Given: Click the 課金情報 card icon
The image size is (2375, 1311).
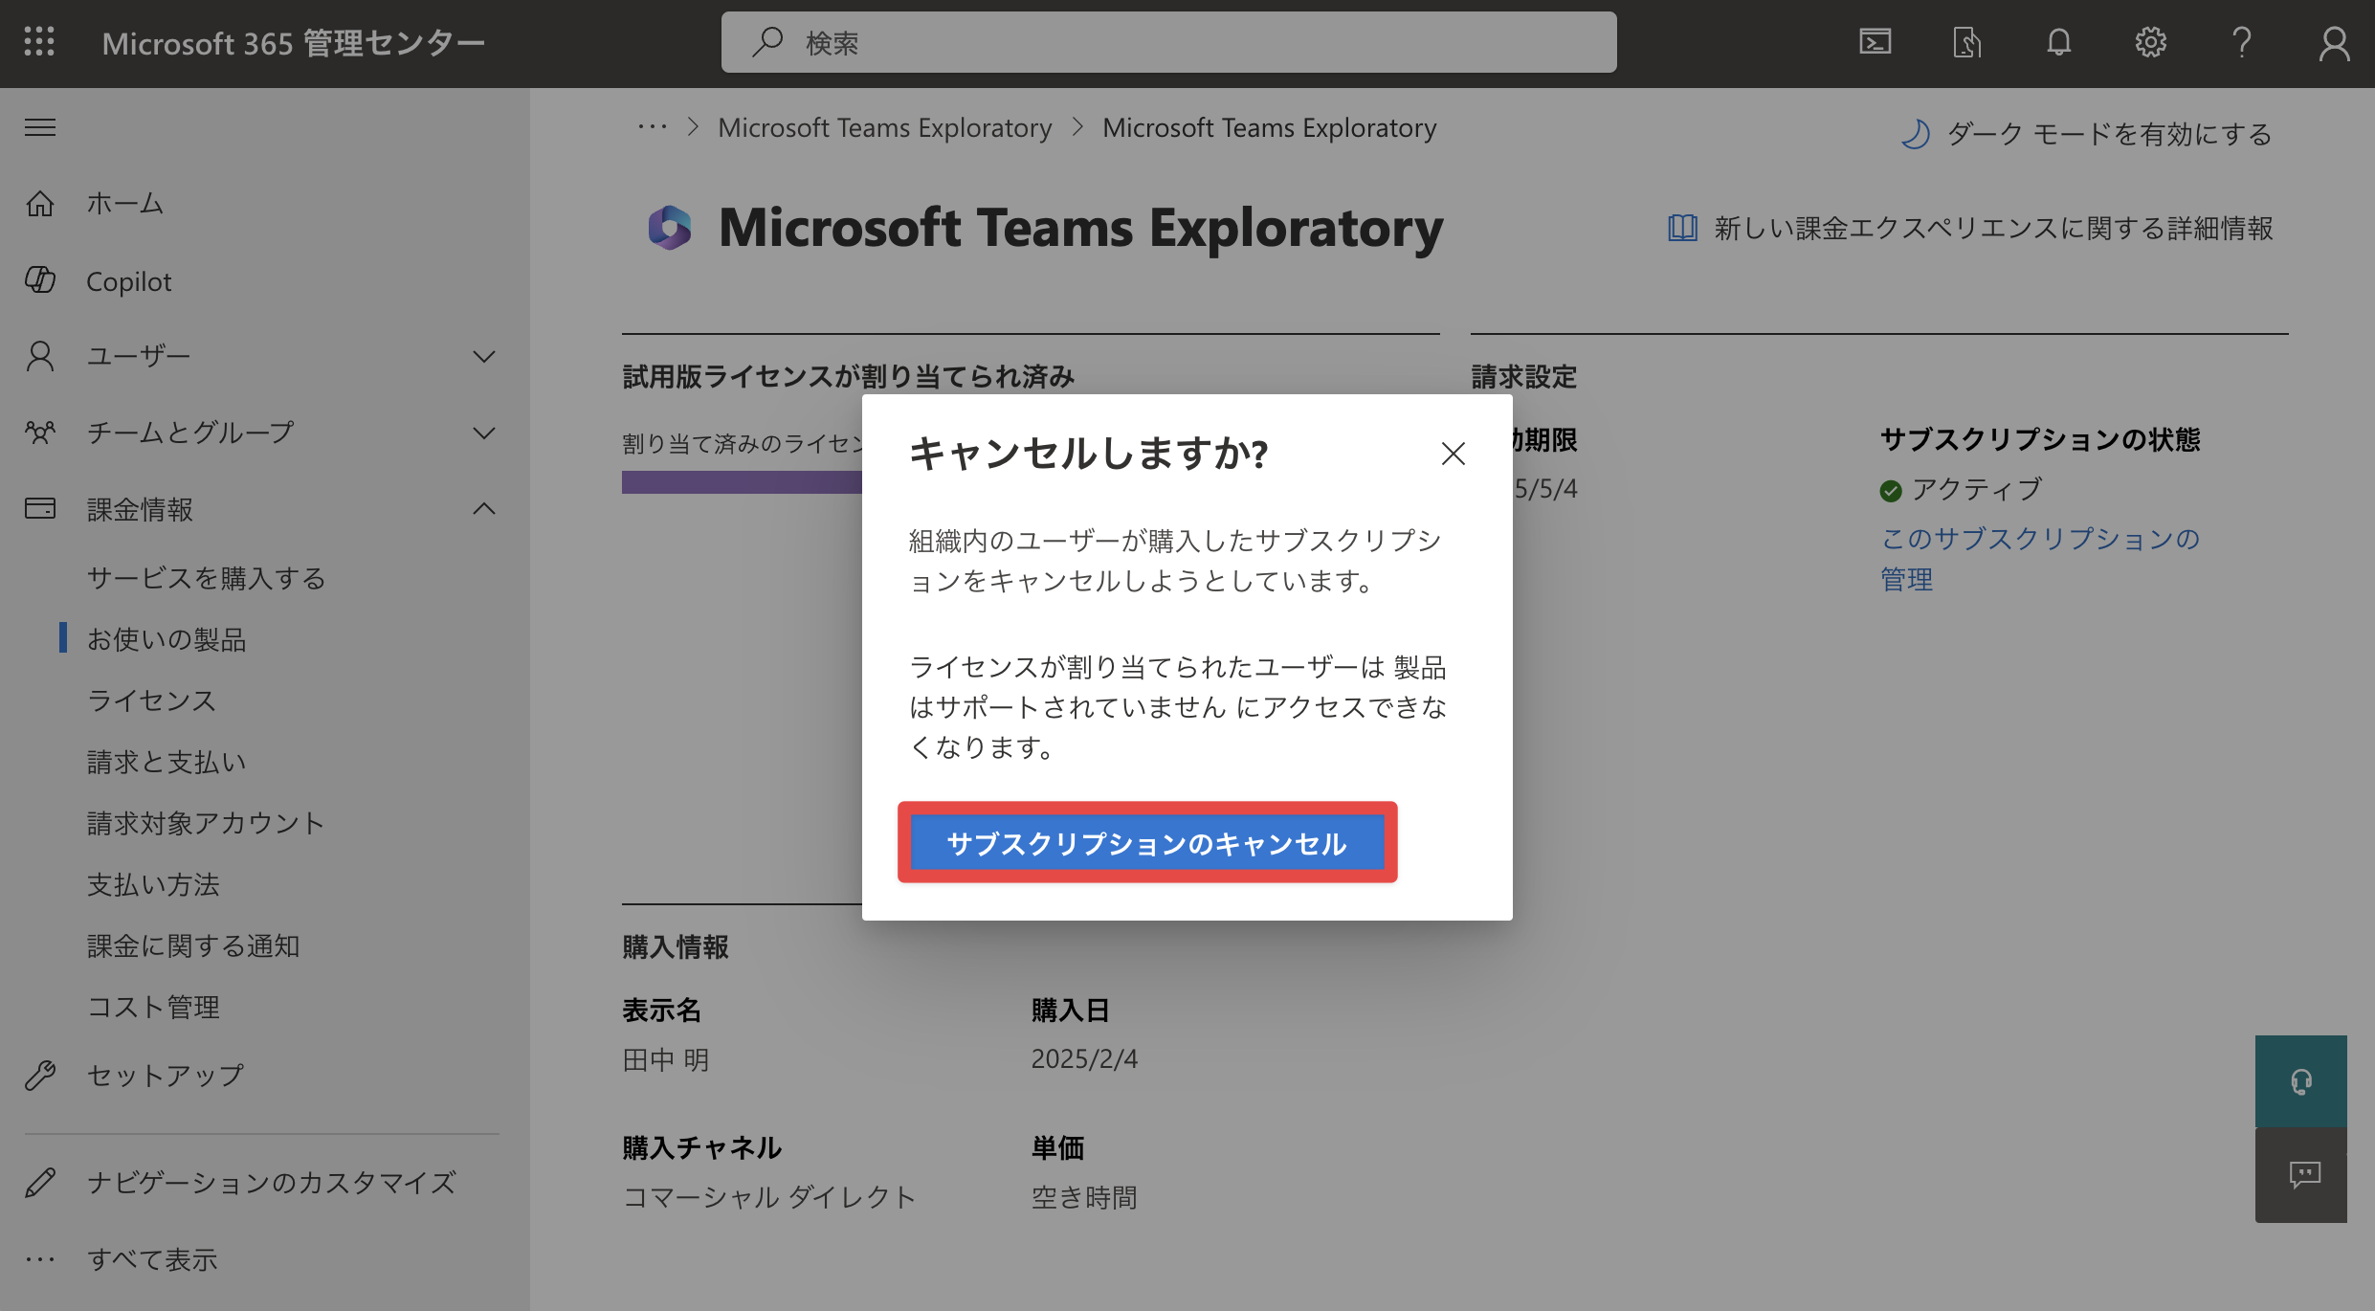Looking at the screenshot, I should [39, 508].
